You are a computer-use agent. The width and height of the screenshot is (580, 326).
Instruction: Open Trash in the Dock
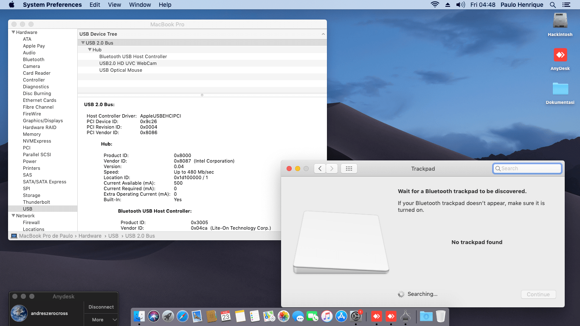click(x=440, y=316)
